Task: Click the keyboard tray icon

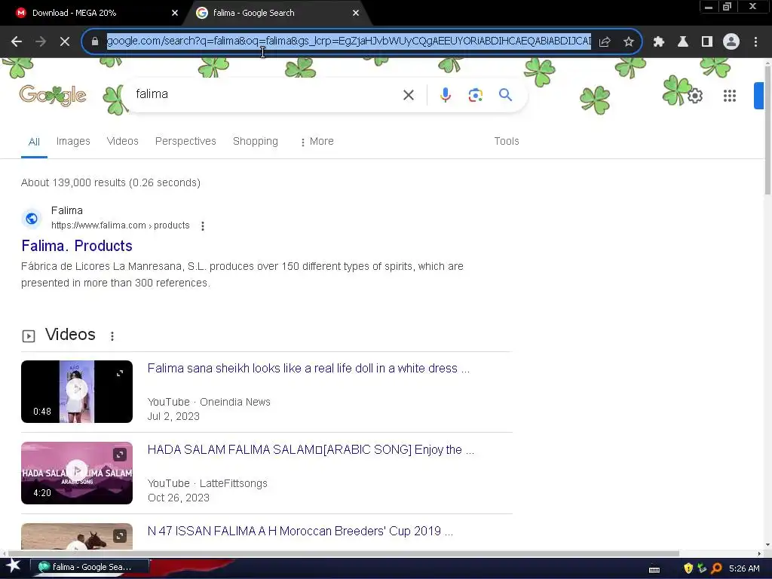Action: click(654, 569)
